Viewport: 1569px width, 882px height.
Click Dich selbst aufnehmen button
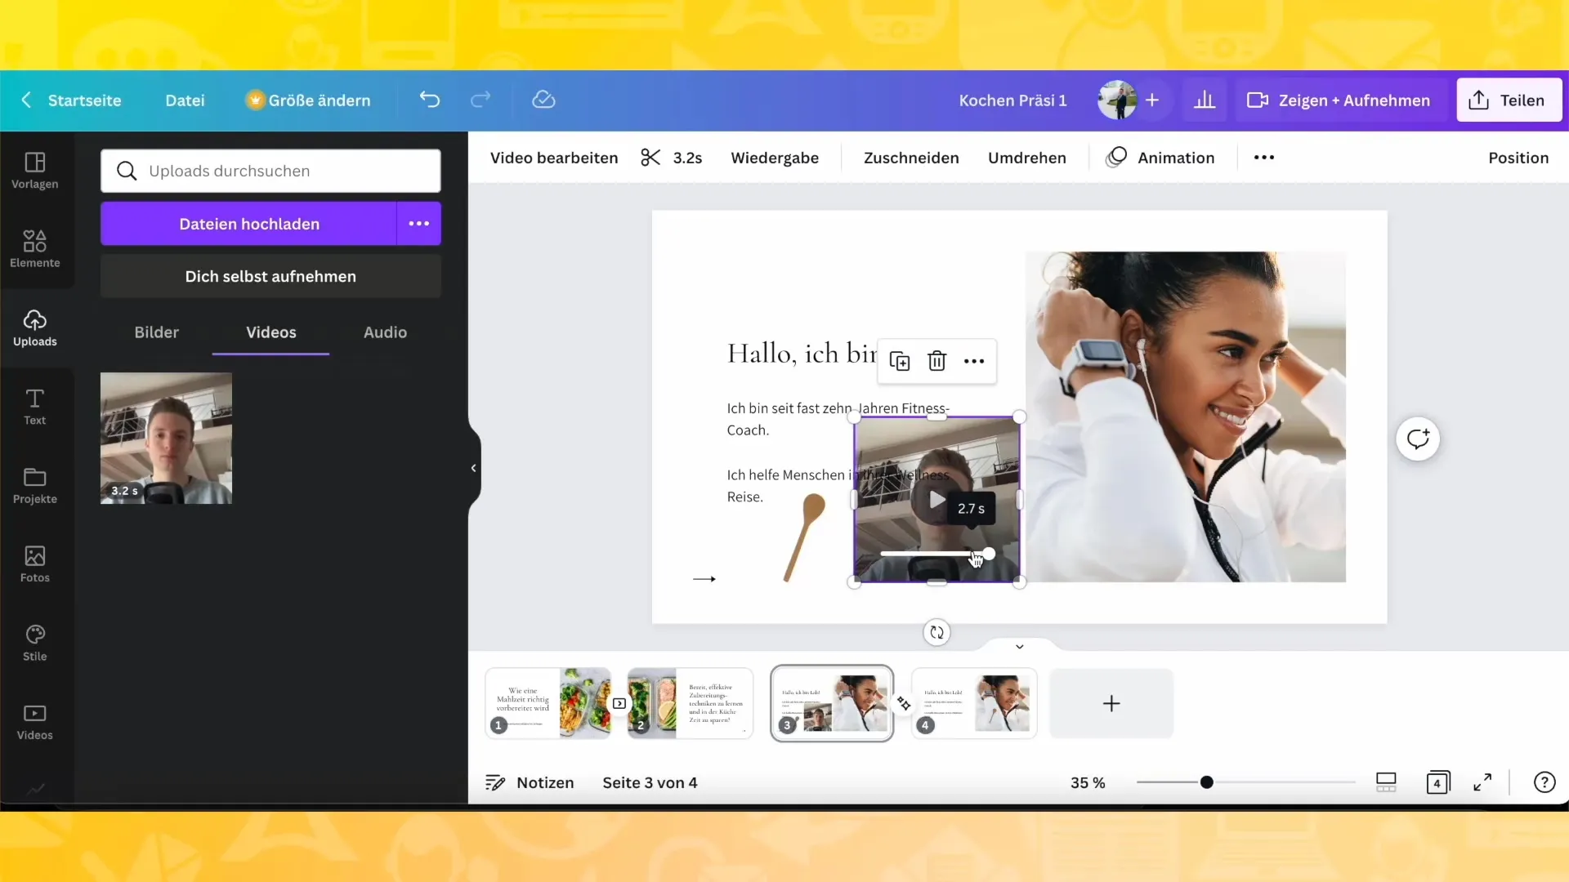[x=271, y=276]
